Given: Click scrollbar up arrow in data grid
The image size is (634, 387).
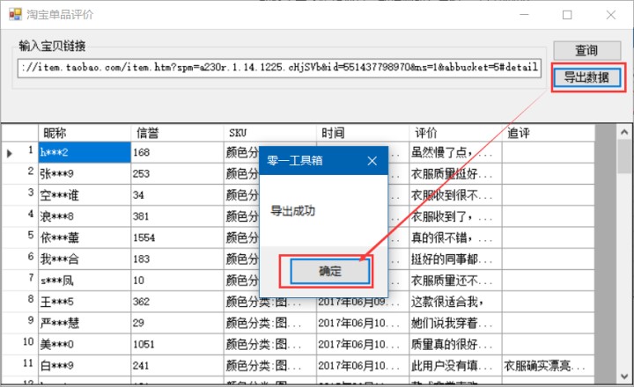Looking at the screenshot, I should pyautogui.click(x=603, y=131).
